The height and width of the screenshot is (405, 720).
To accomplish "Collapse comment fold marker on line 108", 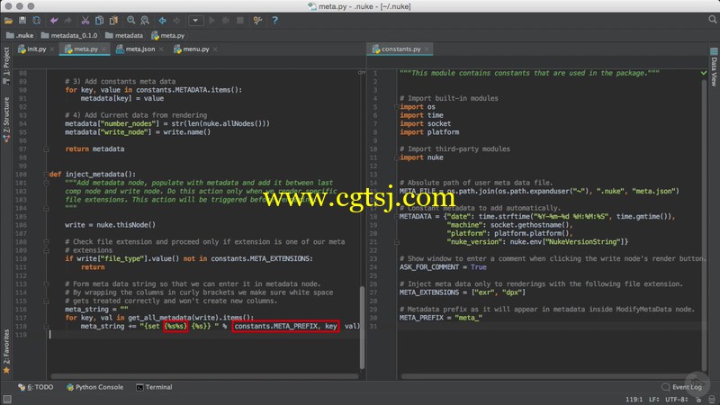I will (46, 241).
